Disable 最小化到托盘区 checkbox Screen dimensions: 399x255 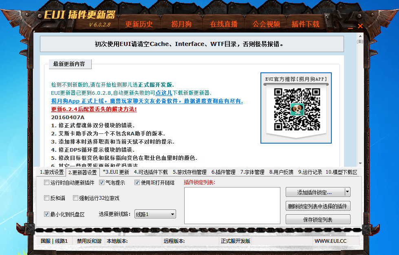pos(47,214)
